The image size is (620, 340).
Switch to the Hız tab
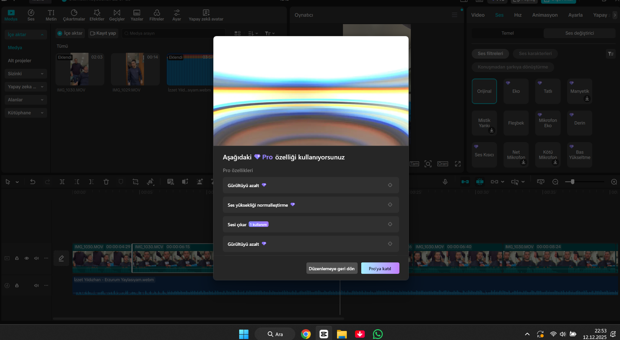(x=518, y=15)
